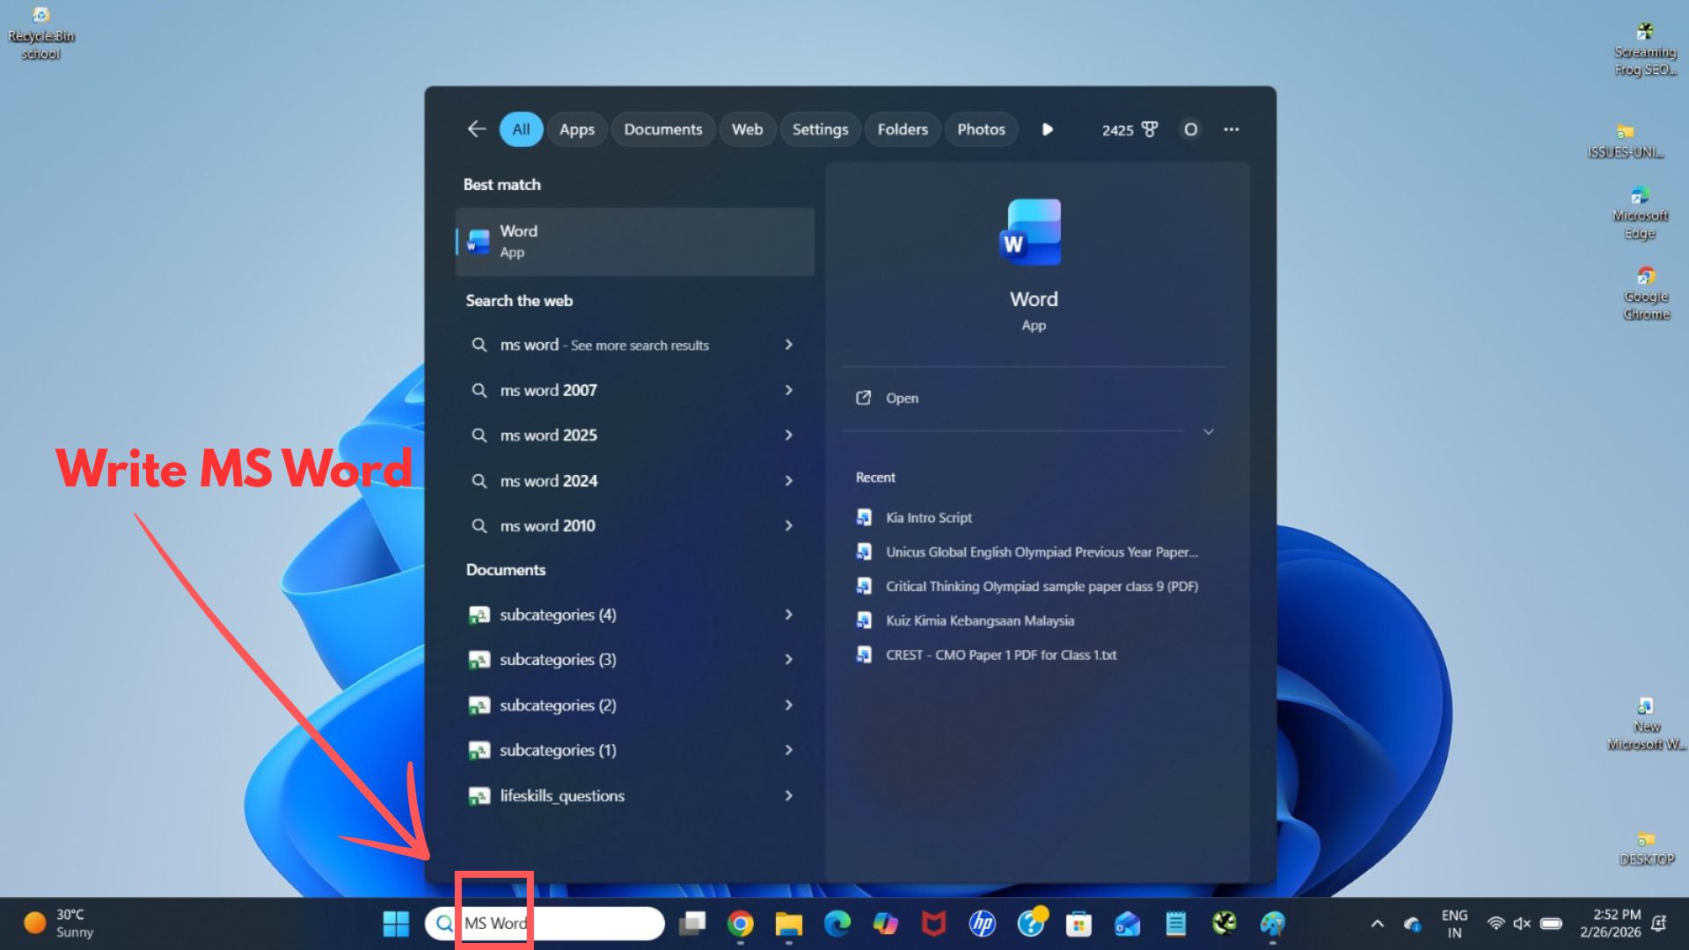Open Google Chrome from taskbar
The width and height of the screenshot is (1689, 950).
coord(741,924)
